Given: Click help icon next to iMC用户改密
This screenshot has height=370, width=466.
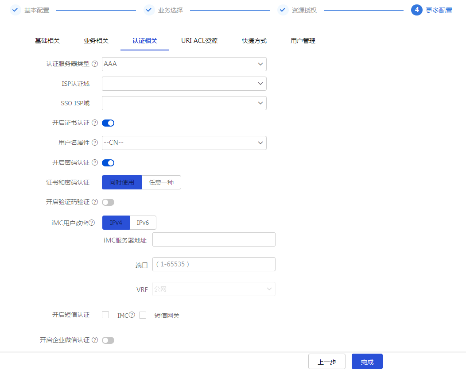Looking at the screenshot, I should coord(92,223).
